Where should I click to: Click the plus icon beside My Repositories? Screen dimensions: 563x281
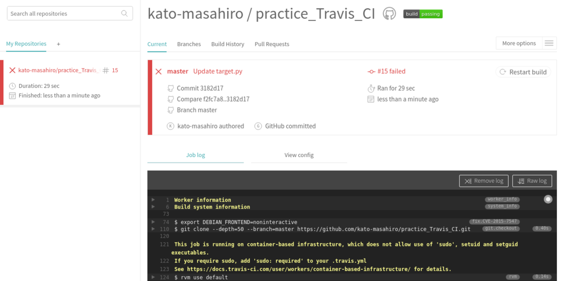tap(58, 44)
